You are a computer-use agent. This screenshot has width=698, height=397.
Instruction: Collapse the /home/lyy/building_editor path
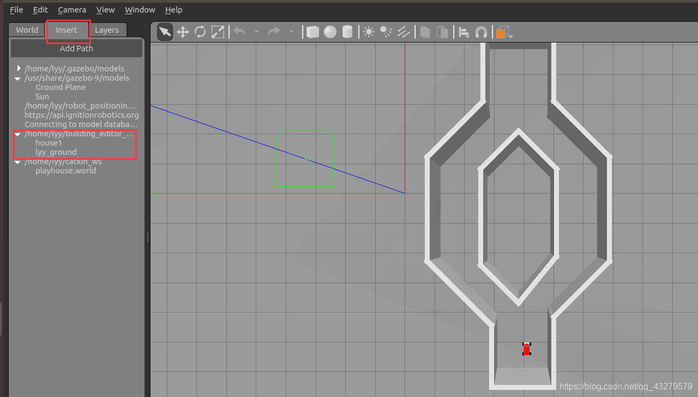(x=18, y=134)
